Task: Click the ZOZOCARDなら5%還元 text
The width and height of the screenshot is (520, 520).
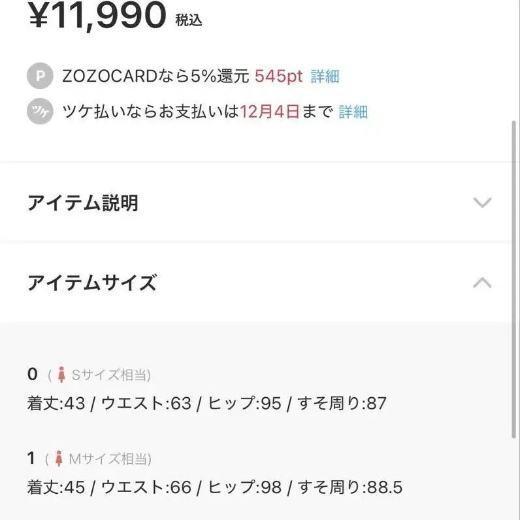Action: 155,76
